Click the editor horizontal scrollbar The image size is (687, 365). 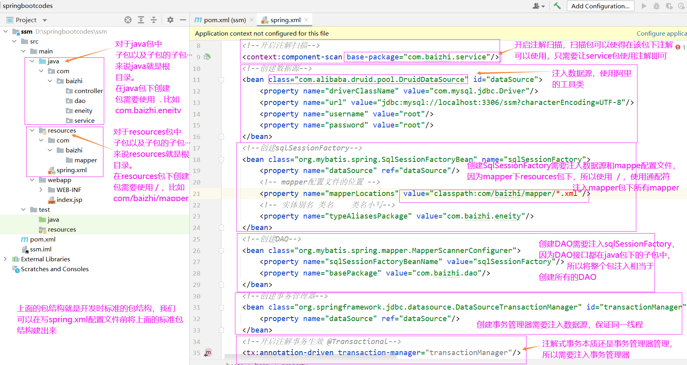tap(310, 356)
